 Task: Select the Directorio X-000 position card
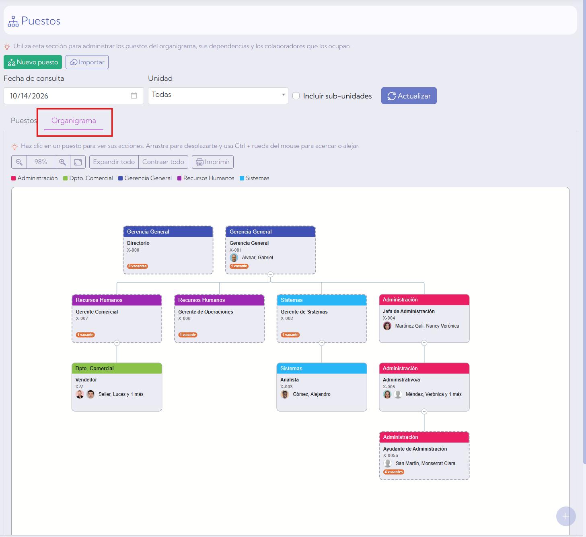(x=168, y=250)
